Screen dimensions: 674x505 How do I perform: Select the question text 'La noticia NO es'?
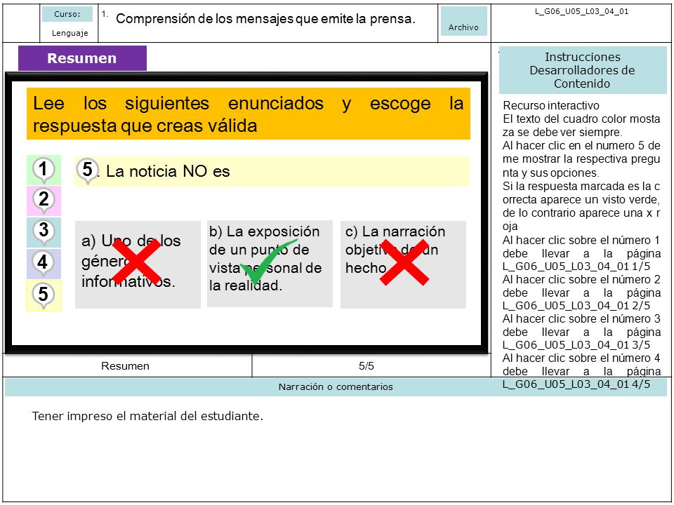coord(168,171)
